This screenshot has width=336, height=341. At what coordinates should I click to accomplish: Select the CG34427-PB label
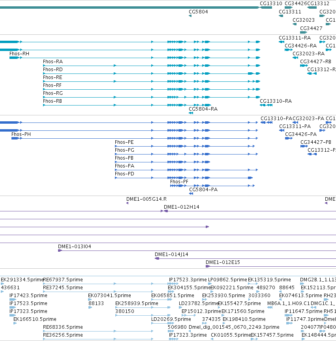pos(316,142)
